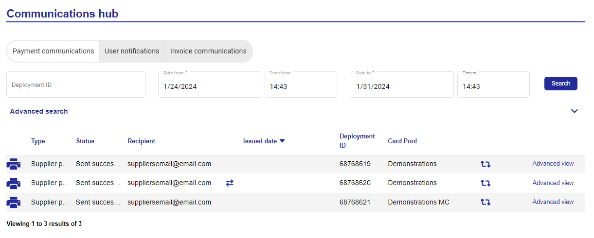This screenshot has width=594, height=238.
Task: Sort by the Deployment ID column header
Action: (357, 141)
